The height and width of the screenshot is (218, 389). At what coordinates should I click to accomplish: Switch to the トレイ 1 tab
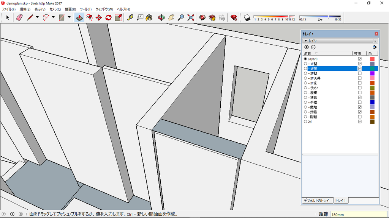340,201
